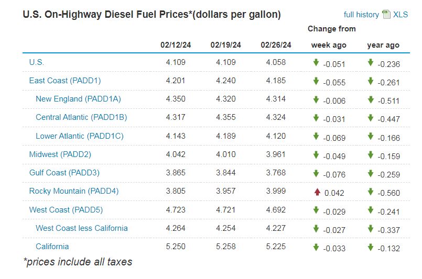The image size is (422, 279).
Task: Select New England (PADD1A) row link
Action: pyautogui.click(x=74, y=99)
